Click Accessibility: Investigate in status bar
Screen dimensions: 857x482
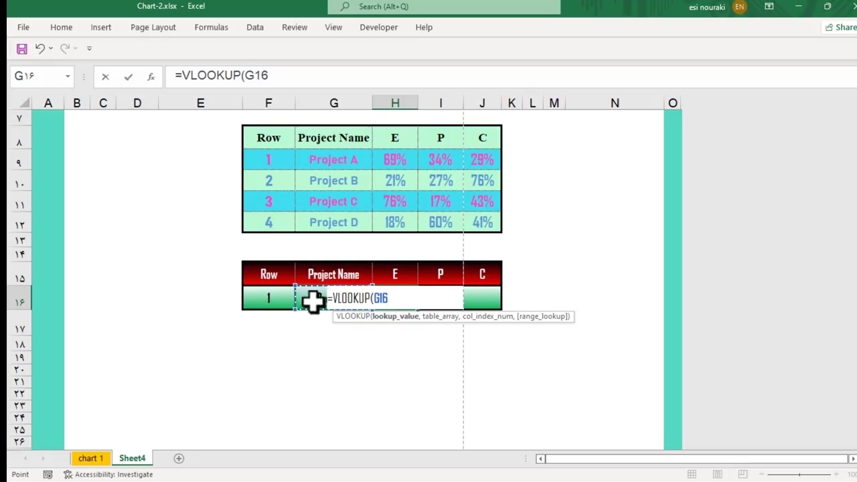click(108, 475)
